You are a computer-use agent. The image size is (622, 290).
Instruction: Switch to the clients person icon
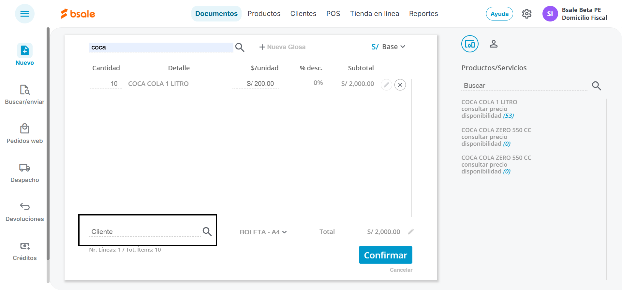tap(494, 44)
